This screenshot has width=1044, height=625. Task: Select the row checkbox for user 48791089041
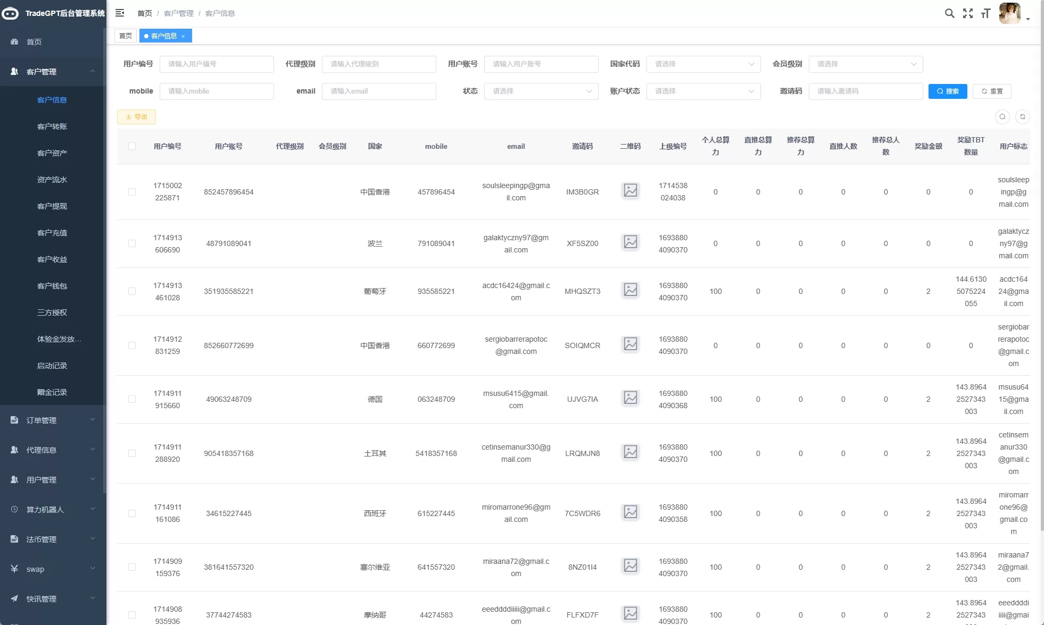(132, 243)
